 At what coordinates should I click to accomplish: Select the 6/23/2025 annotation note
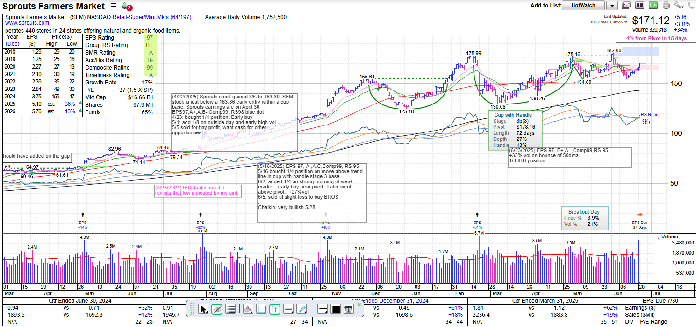tap(570, 158)
